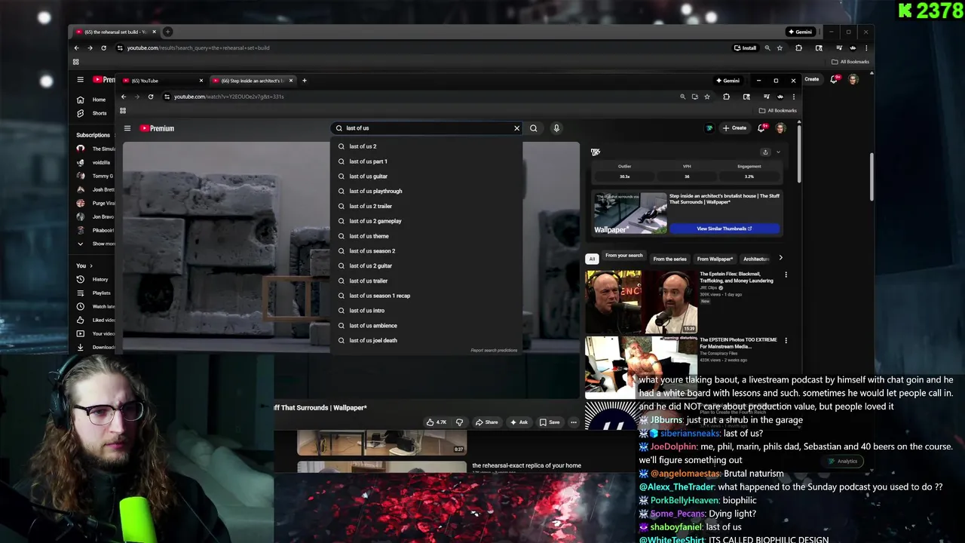The height and width of the screenshot is (543, 965).
Task: Select the 'All' filter chip
Action: [592, 259]
